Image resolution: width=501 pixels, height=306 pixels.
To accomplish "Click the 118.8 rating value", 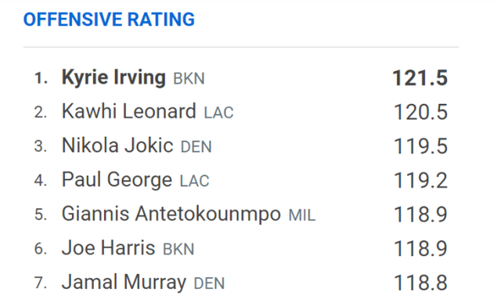I will coord(420,283).
